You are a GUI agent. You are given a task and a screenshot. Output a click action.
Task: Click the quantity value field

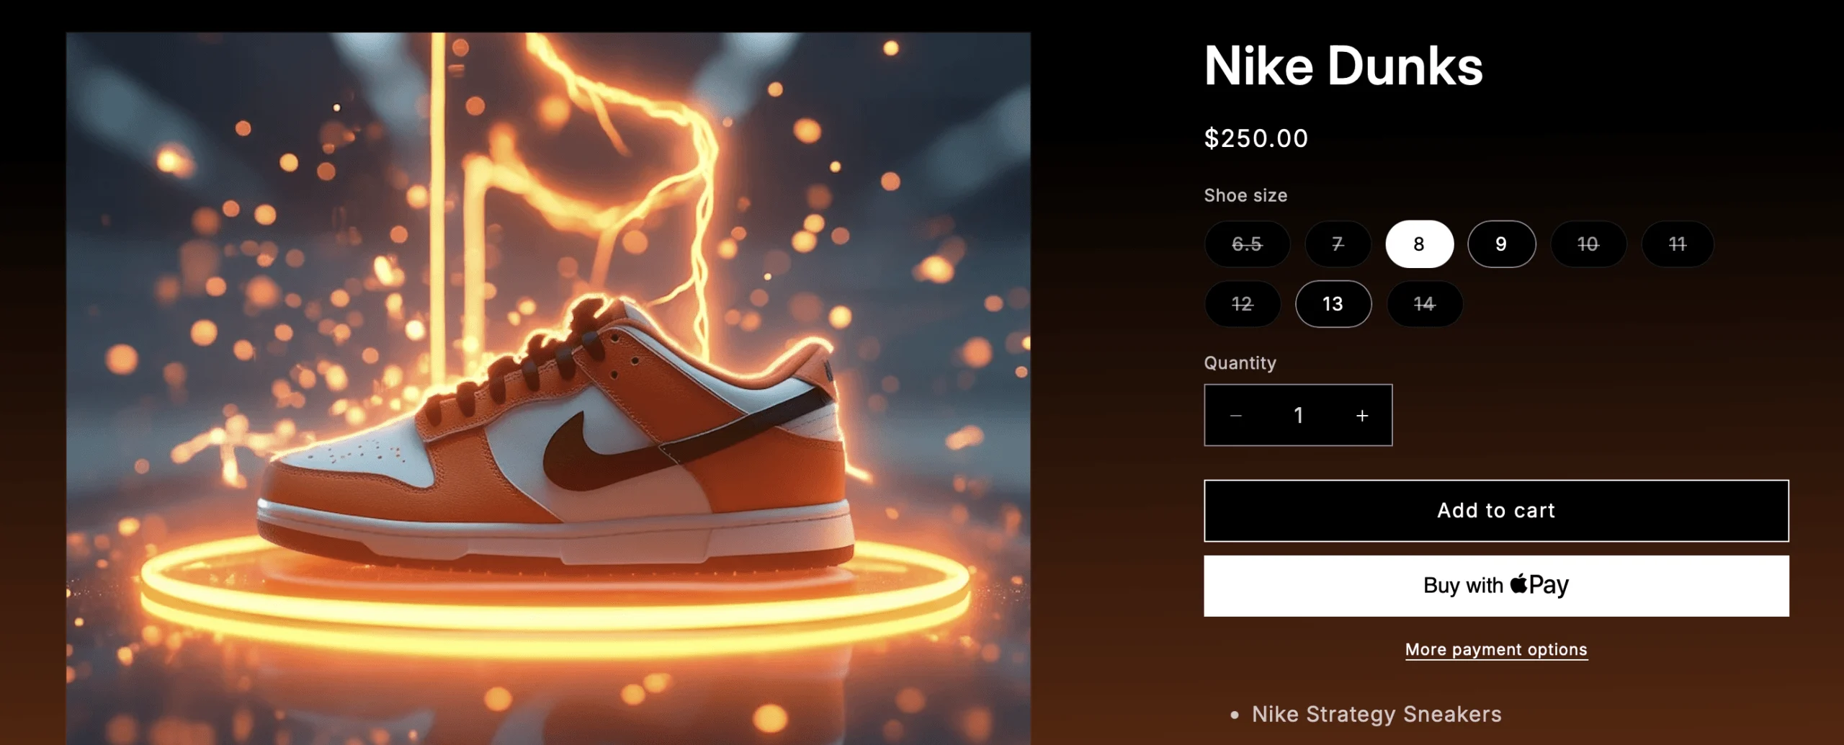tap(1299, 416)
